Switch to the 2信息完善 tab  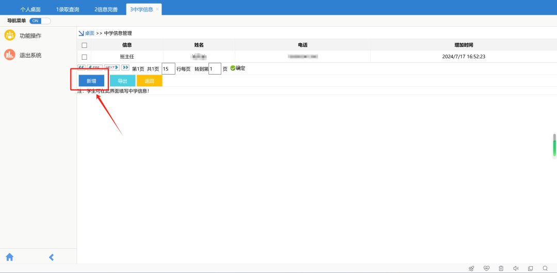[x=106, y=9]
